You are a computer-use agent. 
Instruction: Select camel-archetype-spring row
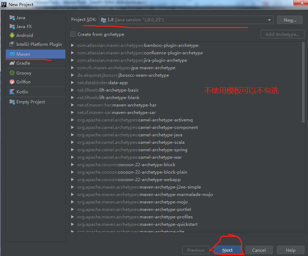point(186,150)
